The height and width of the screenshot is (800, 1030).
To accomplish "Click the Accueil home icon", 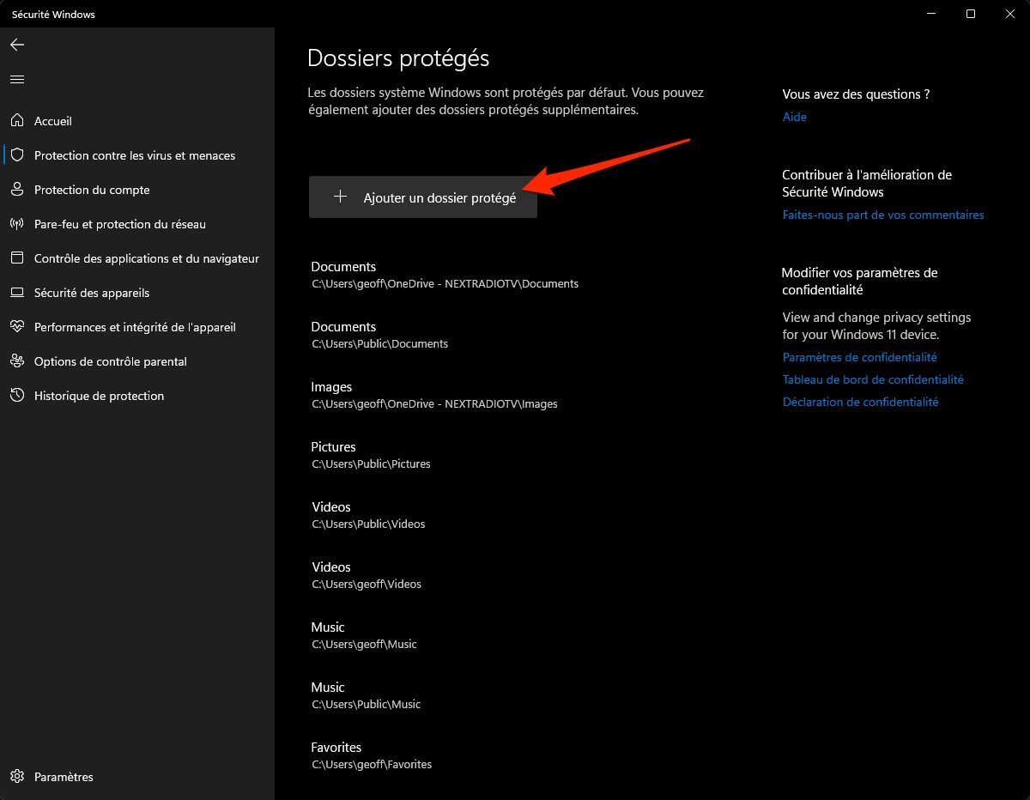I will click(16, 121).
